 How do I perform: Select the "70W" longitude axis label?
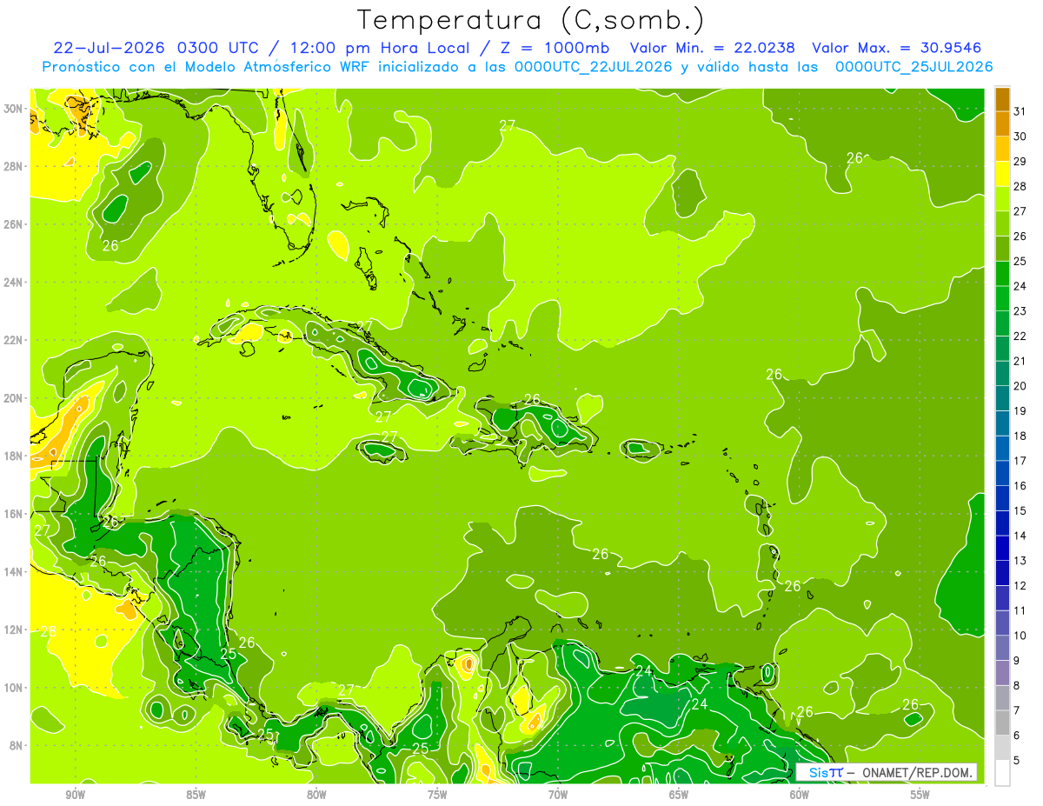tap(558, 795)
